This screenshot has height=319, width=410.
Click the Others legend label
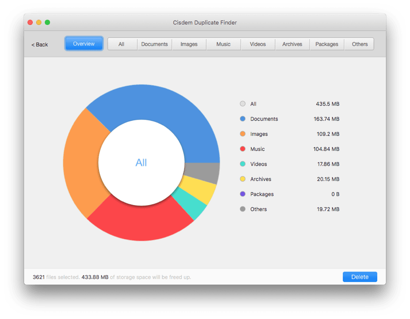point(259,209)
